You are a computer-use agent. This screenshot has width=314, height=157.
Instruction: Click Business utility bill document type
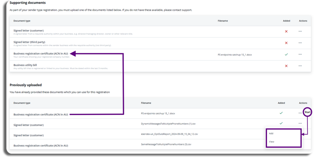[x=25, y=65]
